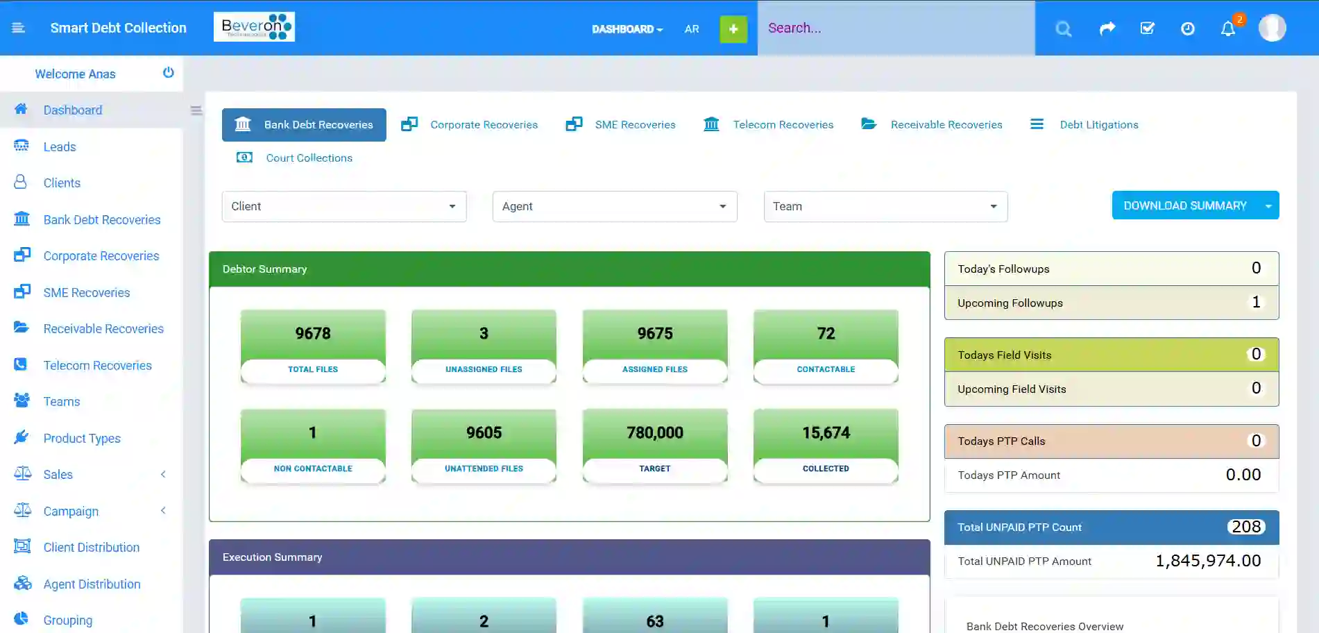Click the search magnifier icon in top bar

click(1063, 28)
